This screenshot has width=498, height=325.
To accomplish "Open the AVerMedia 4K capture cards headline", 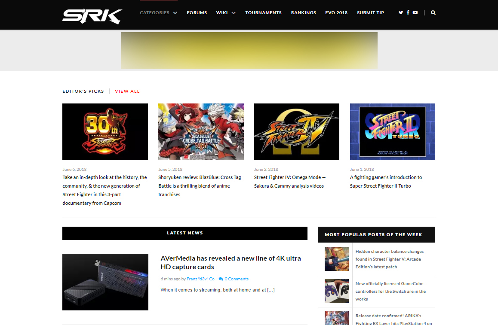I will (x=231, y=263).
